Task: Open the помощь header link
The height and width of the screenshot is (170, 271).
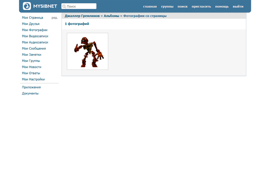Action: 222,6
